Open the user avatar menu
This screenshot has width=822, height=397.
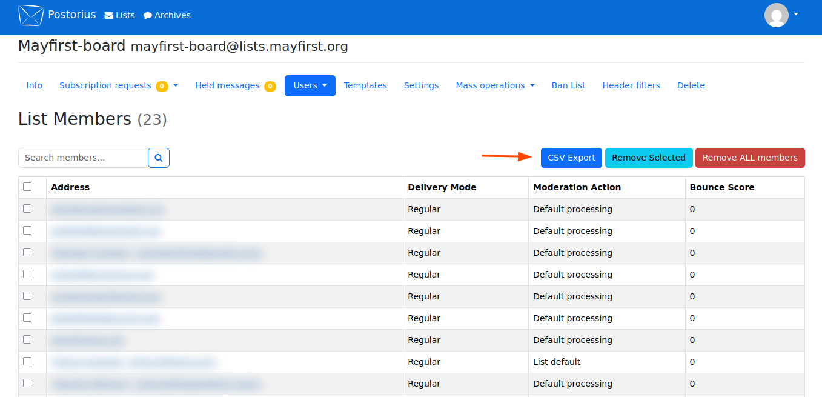777,15
